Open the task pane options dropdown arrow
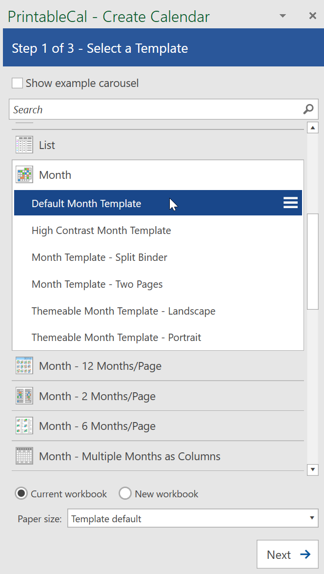Viewport: 324px width, 574px height. pyautogui.click(x=283, y=16)
